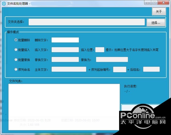The width and height of the screenshot is (171, 135).
Task: Close the 文件名批处理器 window
Action: pyautogui.click(x=164, y=3)
